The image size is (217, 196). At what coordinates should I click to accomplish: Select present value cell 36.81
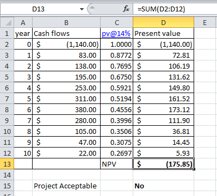pos(163,131)
